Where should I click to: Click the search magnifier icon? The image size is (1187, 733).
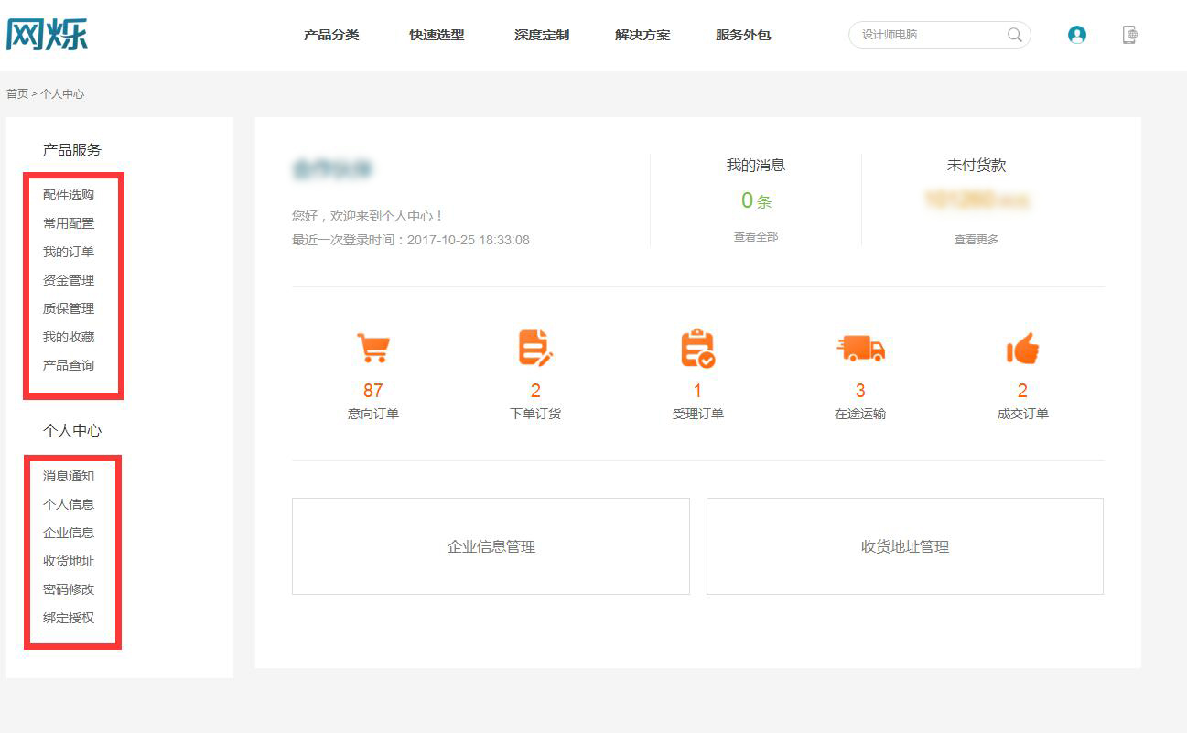1014,35
